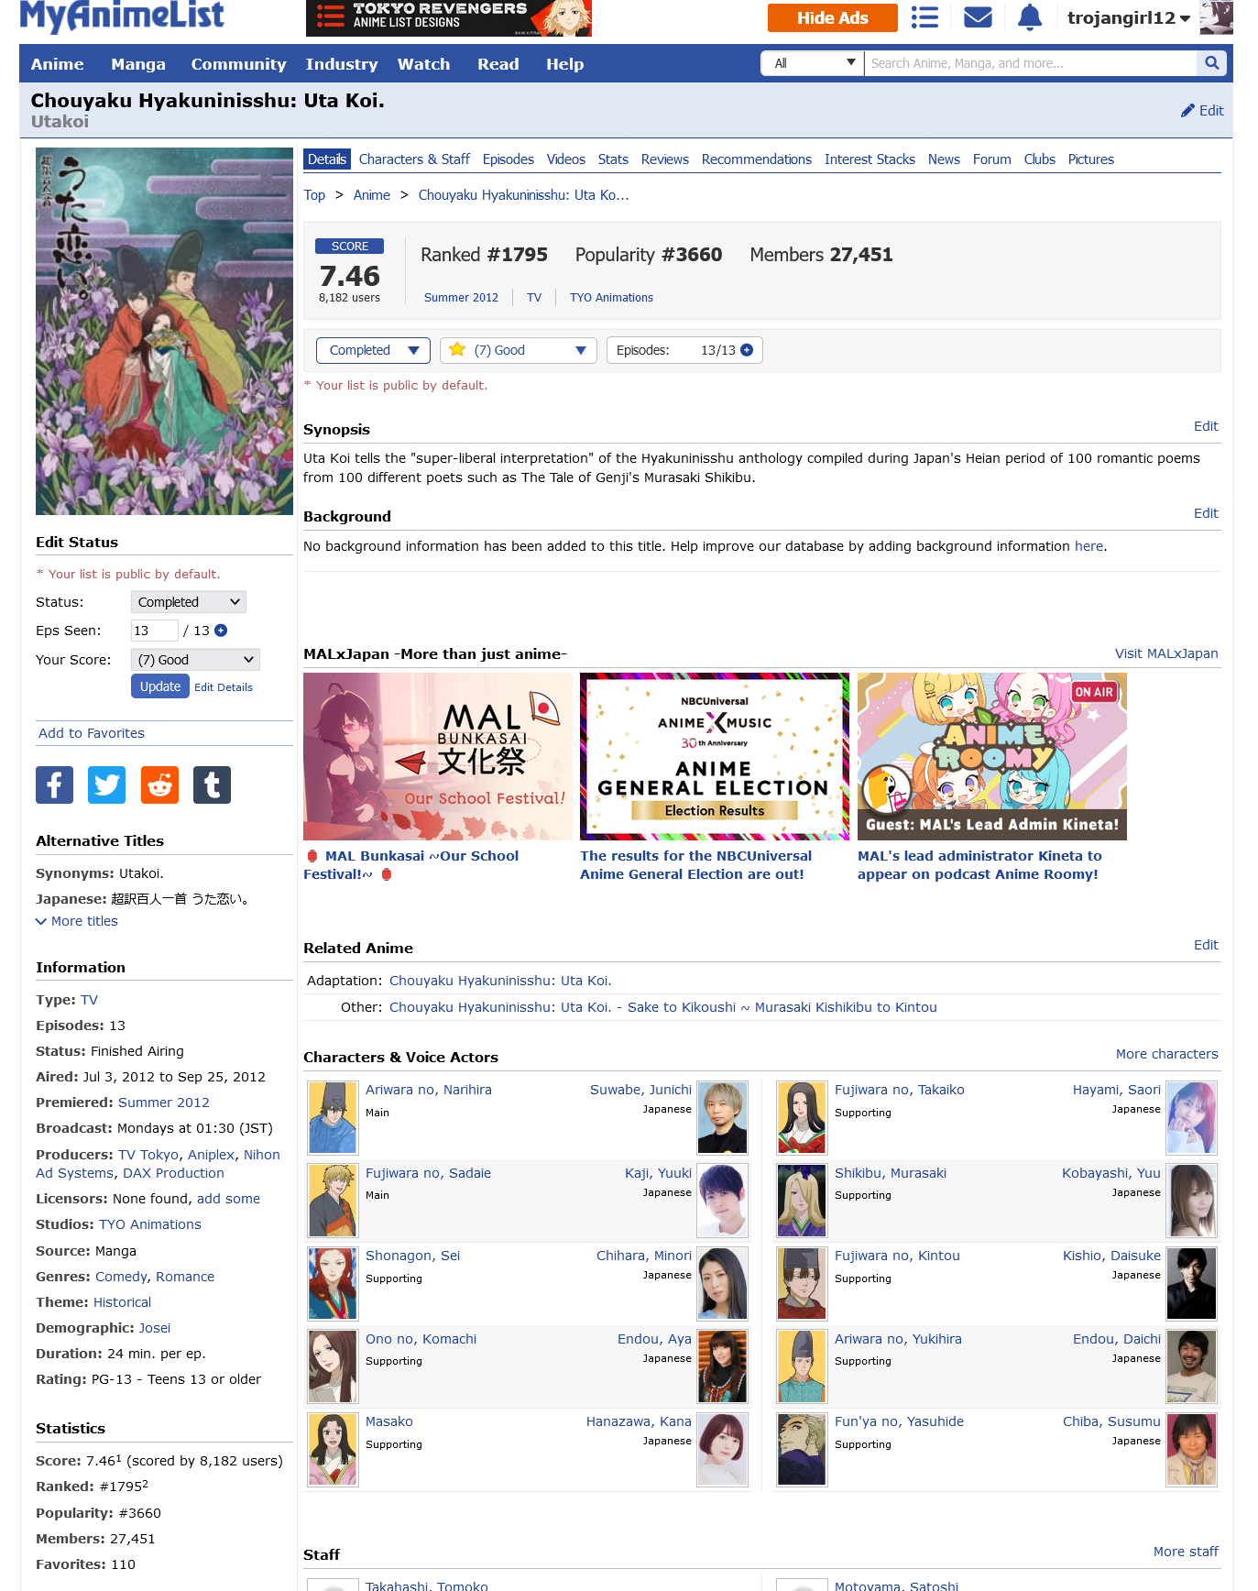Open the Summer 2012 season link under score
This screenshot has height=1591, width=1258.
[x=461, y=298]
